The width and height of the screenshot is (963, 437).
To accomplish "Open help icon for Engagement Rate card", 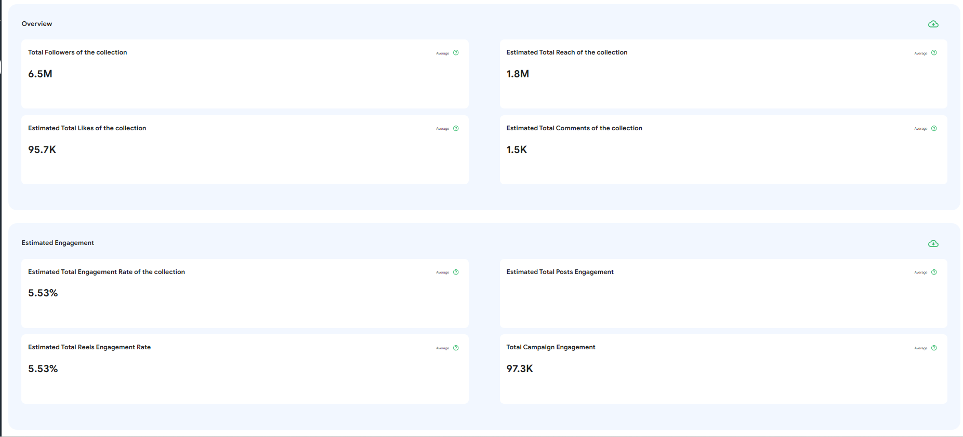I will (456, 272).
